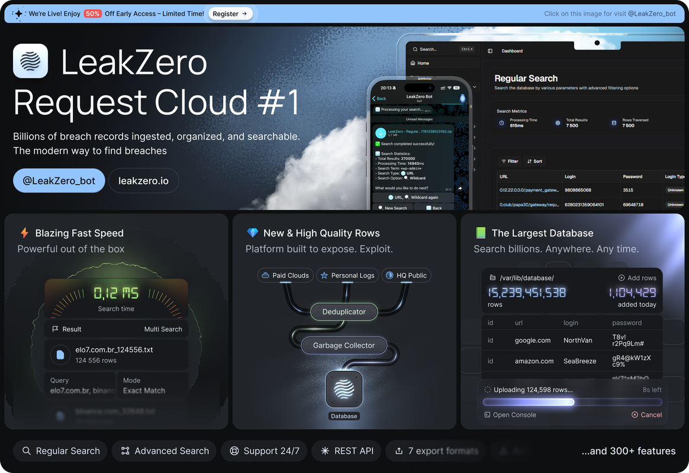The height and width of the screenshot is (473, 689).
Task: Click the bot avatar in the phone chat header
Action: point(462,98)
